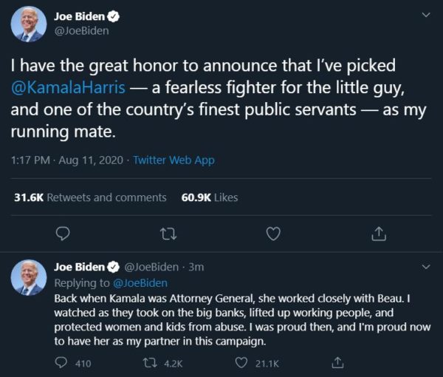Open the @JoeBiden link after Replying to
This screenshot has width=443, height=377.
(x=140, y=282)
